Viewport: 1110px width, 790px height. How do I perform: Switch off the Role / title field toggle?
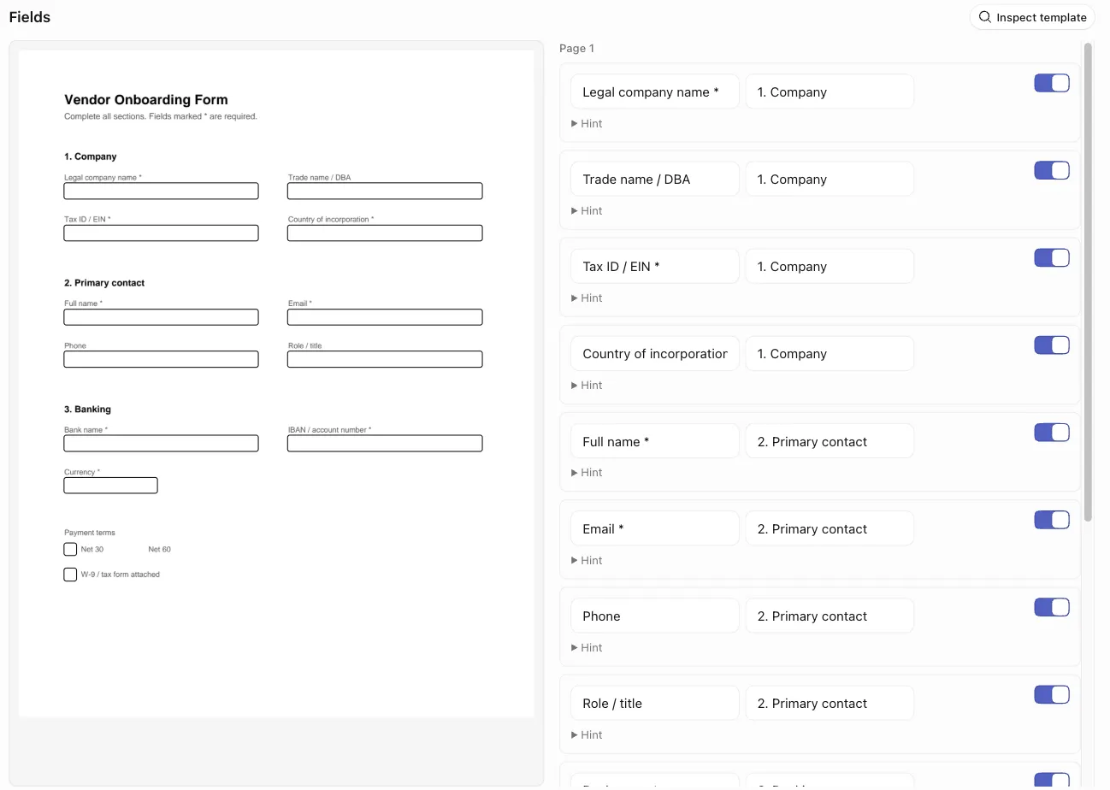(x=1052, y=694)
